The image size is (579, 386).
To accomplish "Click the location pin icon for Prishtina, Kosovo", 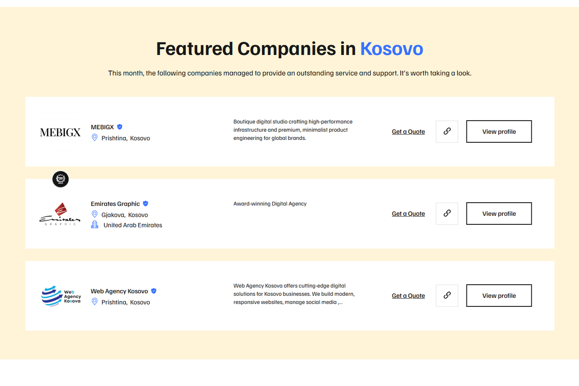I will coord(95,138).
